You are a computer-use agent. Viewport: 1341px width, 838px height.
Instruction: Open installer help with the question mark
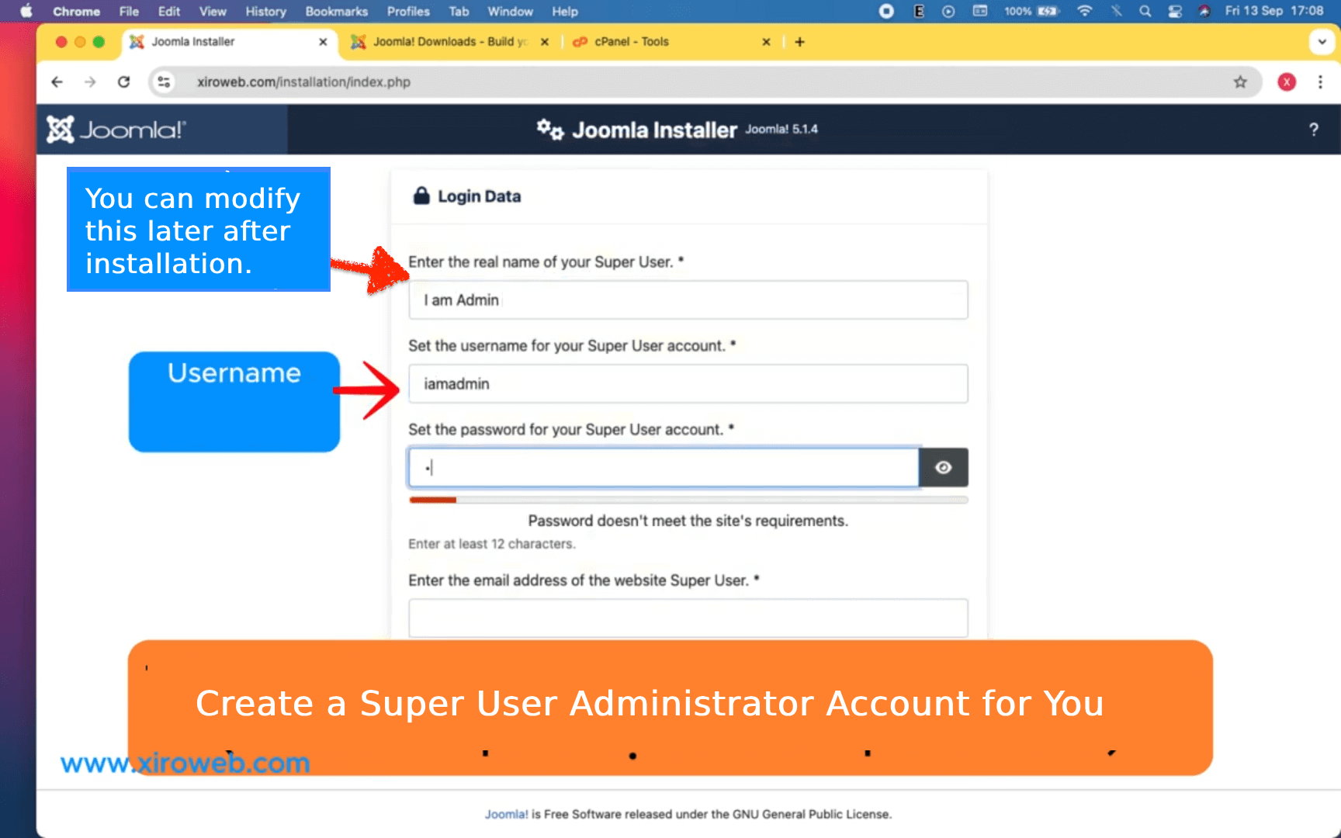1314,130
